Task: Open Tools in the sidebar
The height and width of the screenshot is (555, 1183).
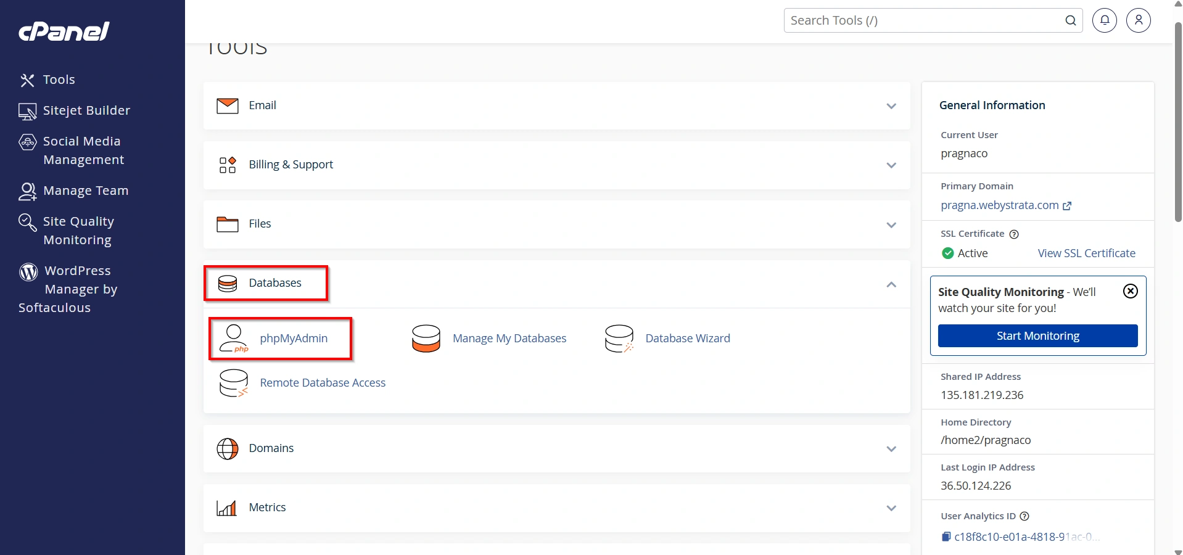Action: coord(59,80)
